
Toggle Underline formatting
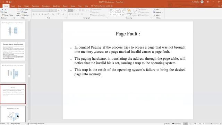[40, 14]
